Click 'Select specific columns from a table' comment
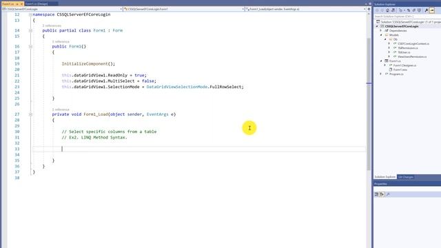441x248 pixels. click(112, 132)
